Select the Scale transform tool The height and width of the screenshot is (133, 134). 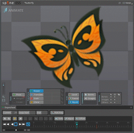coord(37,99)
